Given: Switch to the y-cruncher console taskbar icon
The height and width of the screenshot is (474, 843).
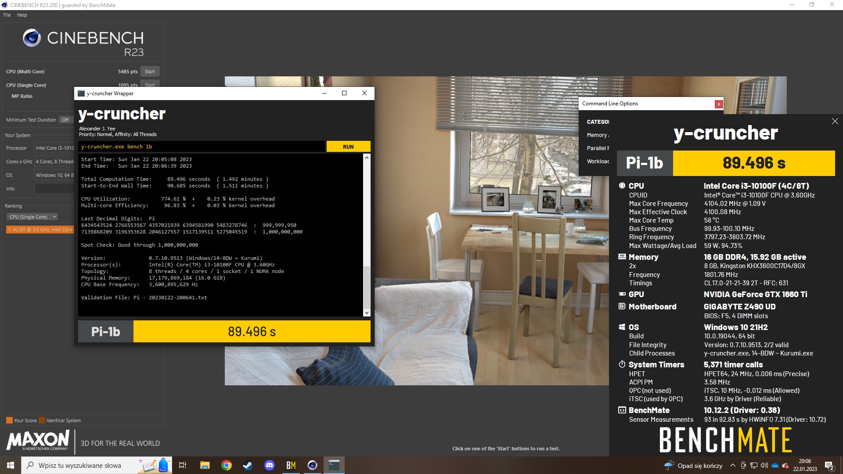Looking at the screenshot, I should 334,465.
